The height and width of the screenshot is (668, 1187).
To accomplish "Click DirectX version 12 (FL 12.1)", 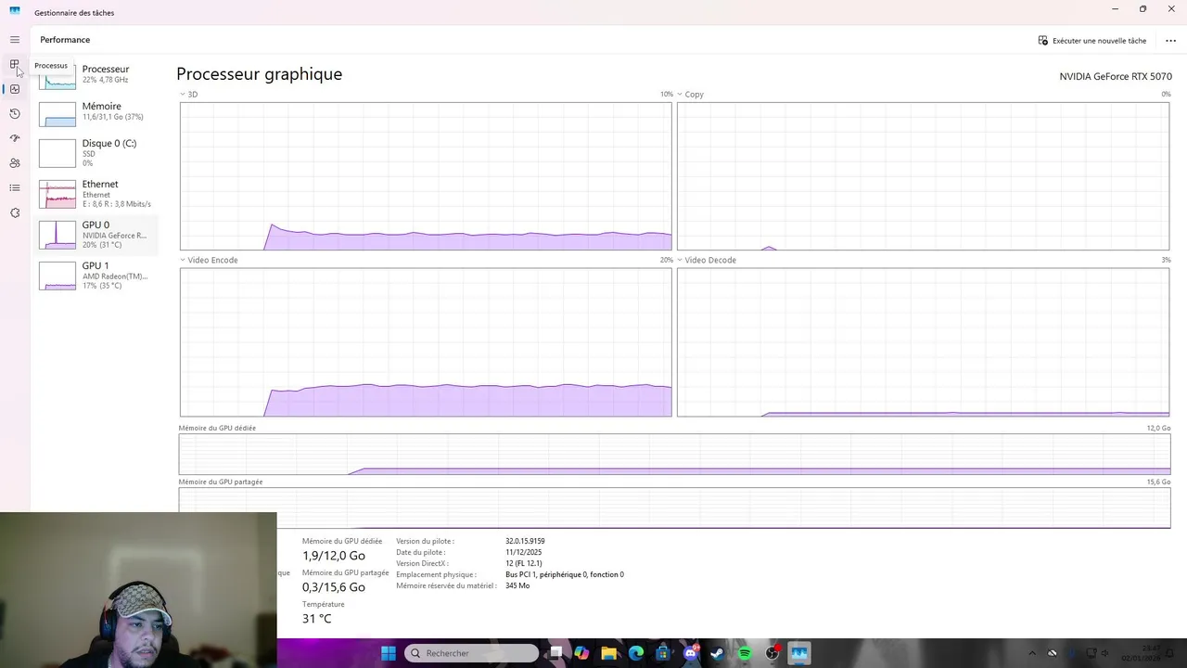I will click(524, 563).
